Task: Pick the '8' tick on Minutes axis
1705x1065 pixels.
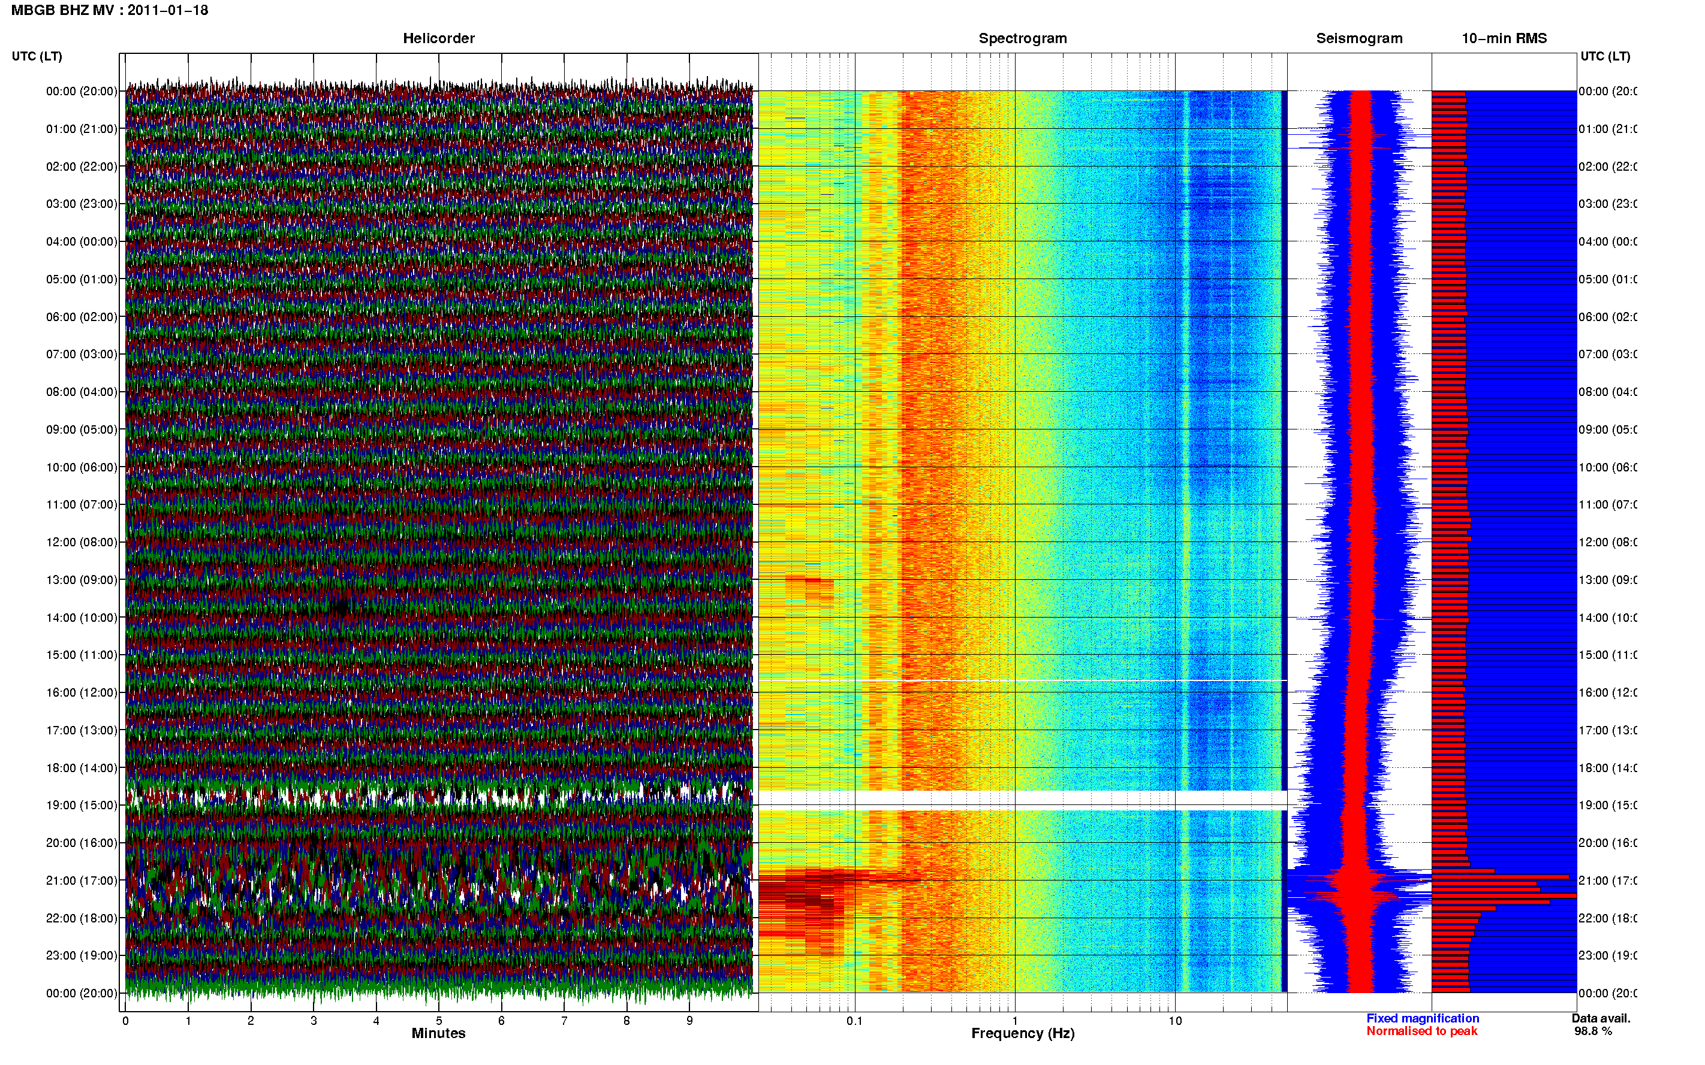Action: [x=626, y=1021]
